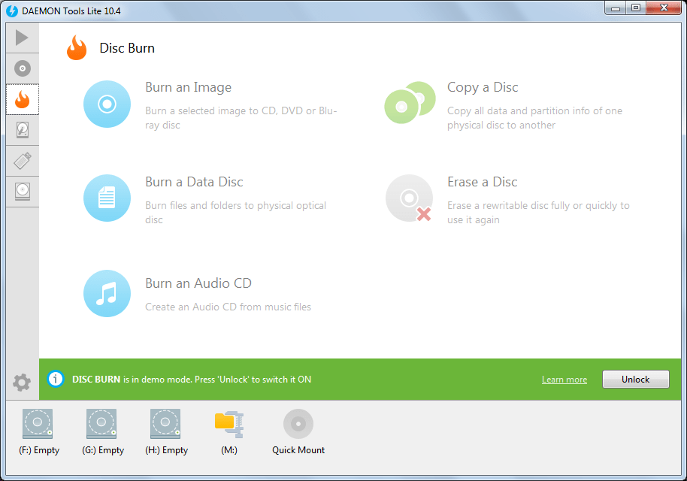Choose Erase a Disc

coord(410,198)
